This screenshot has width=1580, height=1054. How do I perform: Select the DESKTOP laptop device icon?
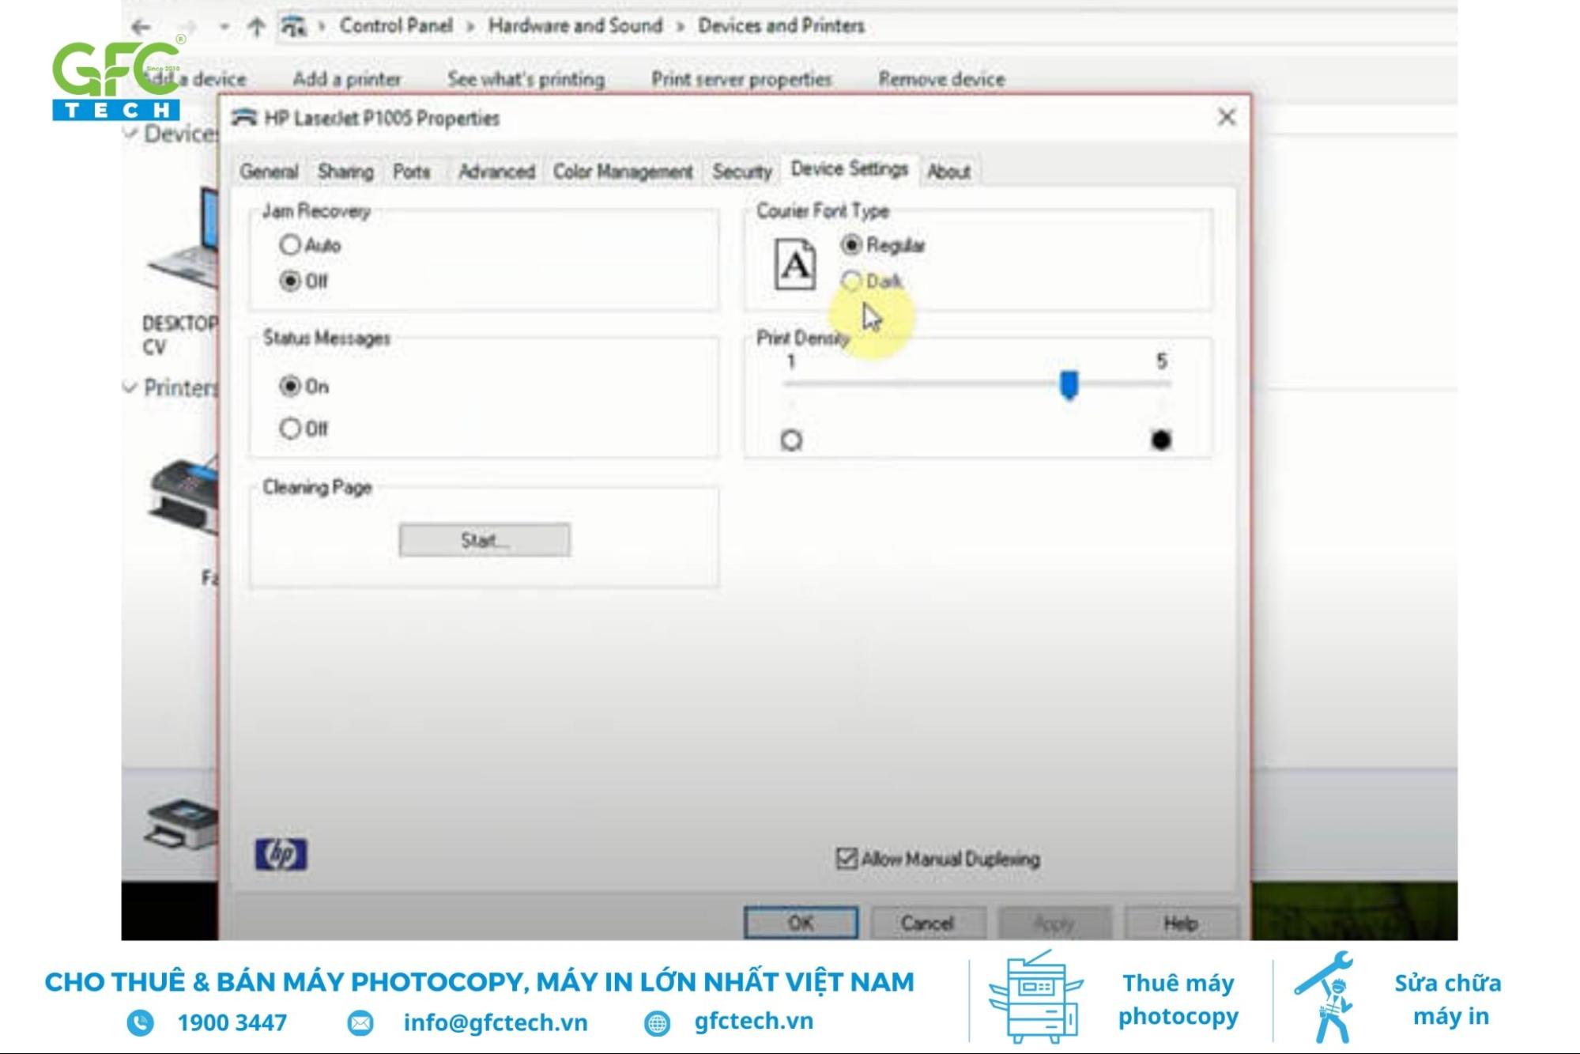tap(183, 239)
